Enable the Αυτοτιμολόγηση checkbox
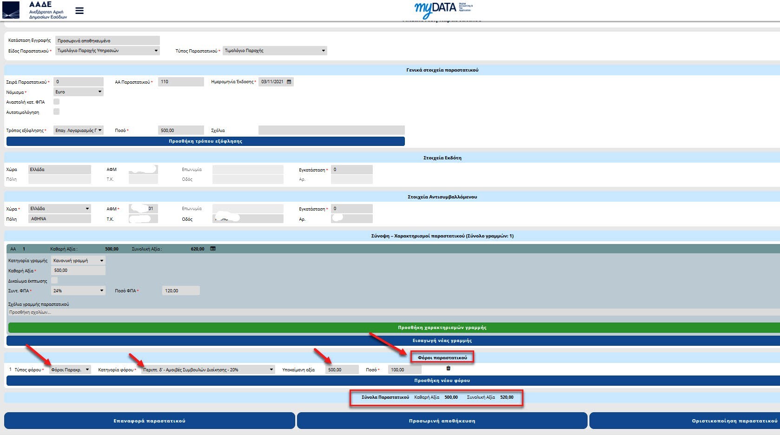Viewport: 780px width, 435px height. [56, 112]
